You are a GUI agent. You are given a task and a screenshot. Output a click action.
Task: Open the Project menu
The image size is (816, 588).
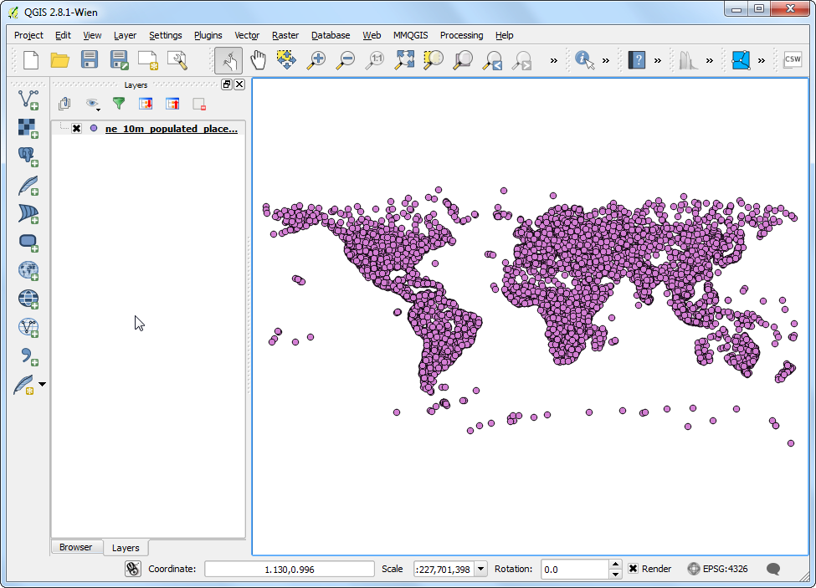point(28,35)
